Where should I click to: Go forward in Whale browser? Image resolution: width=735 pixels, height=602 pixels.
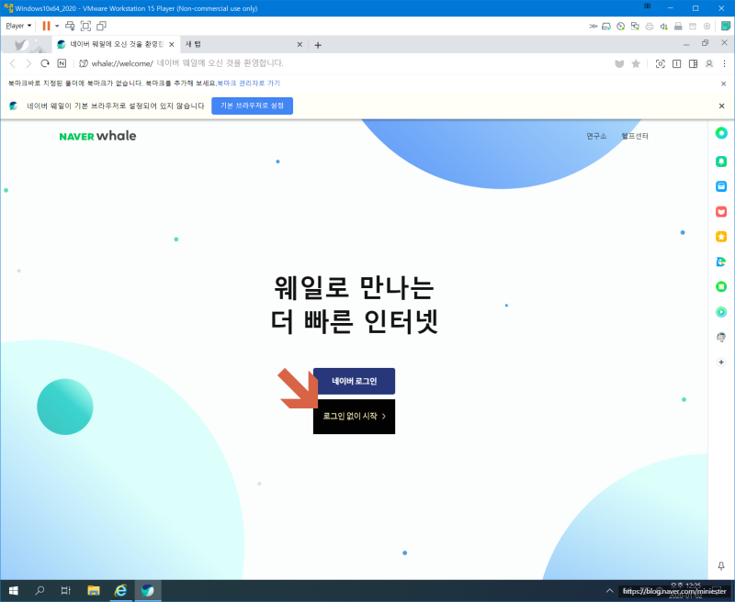[28, 63]
